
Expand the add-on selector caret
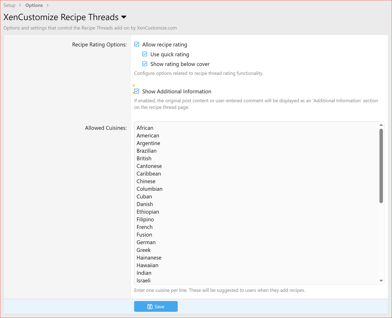(124, 17)
